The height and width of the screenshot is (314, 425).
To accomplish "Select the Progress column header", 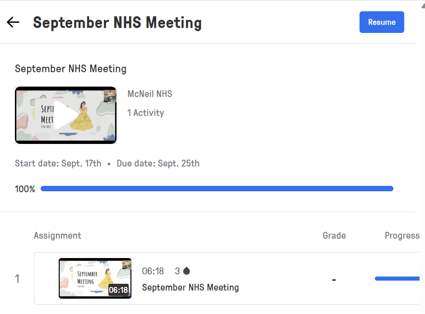I will pos(402,235).
